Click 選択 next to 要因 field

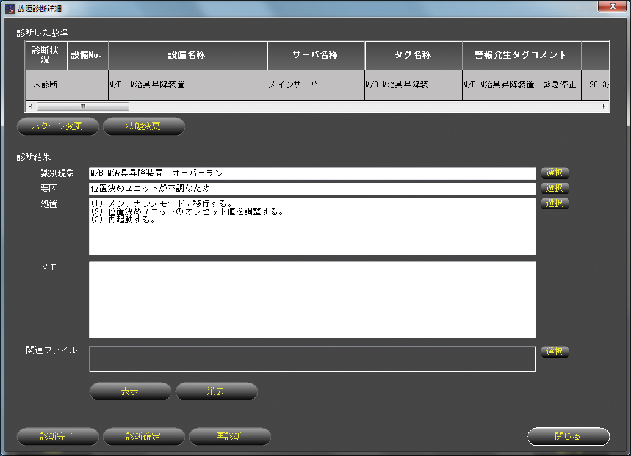(x=555, y=188)
